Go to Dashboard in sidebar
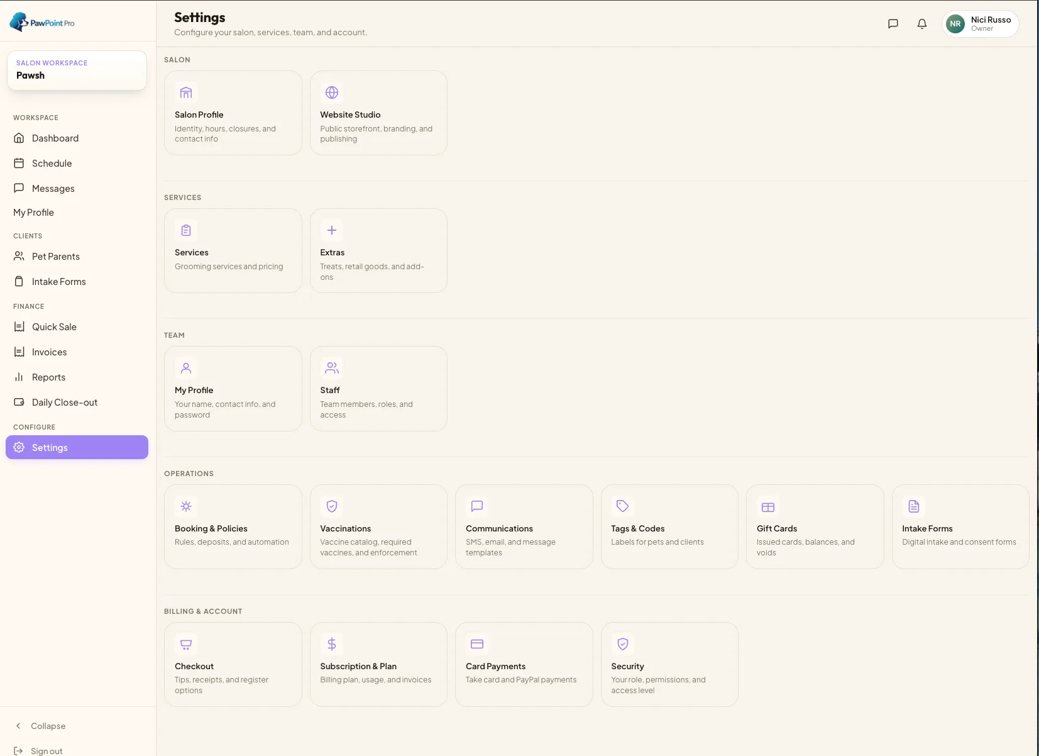The width and height of the screenshot is (1039, 756). 77,138
